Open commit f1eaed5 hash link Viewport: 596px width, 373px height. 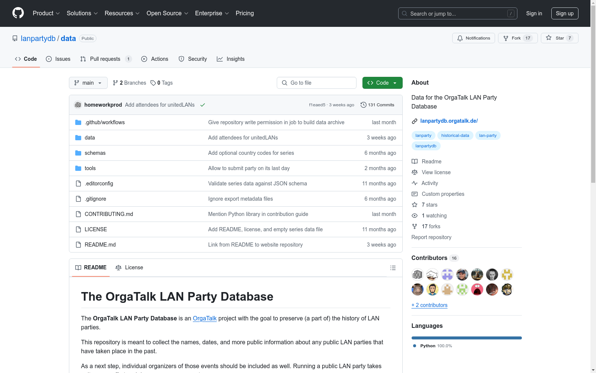317,105
